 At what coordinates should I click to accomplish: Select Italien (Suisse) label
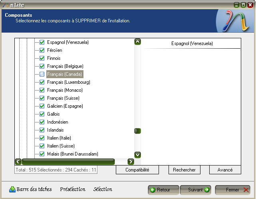pyautogui.click(x=61, y=146)
